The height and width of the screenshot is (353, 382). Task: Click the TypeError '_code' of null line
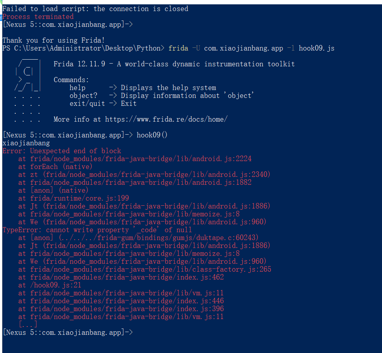click(x=97, y=230)
